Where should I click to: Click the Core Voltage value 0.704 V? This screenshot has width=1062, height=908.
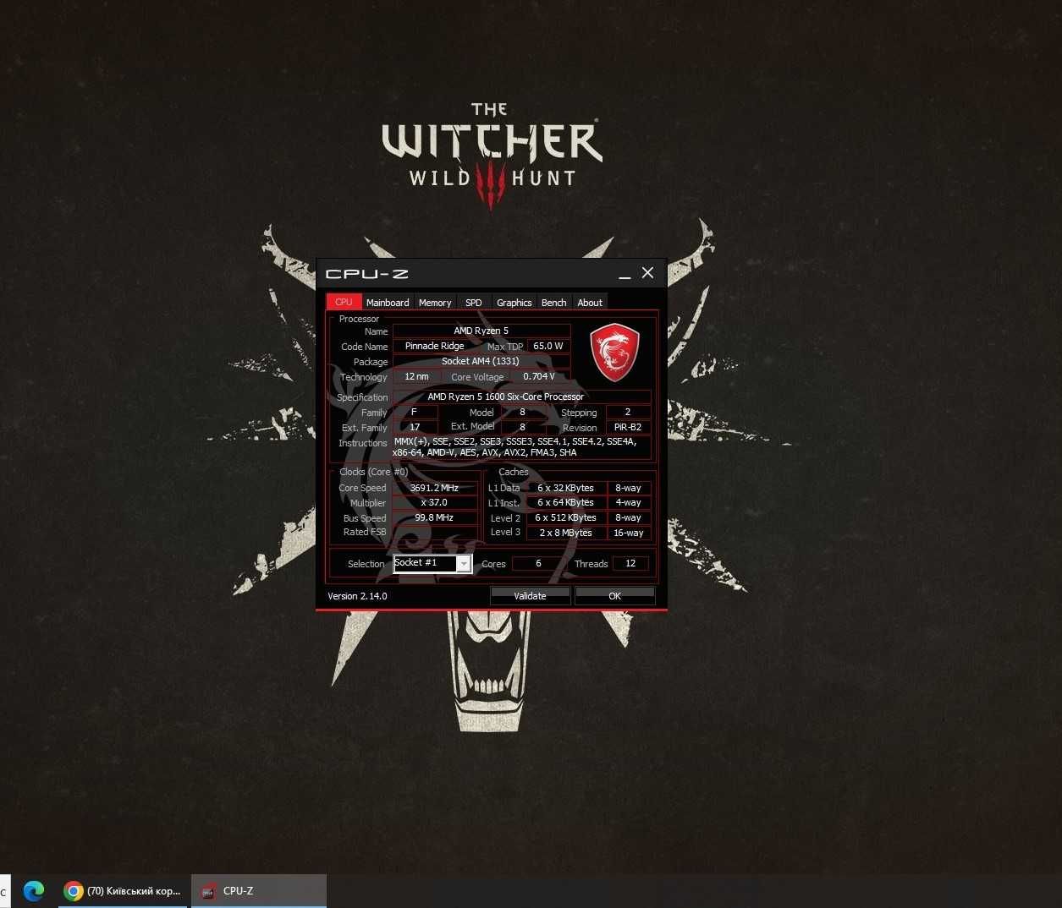pyautogui.click(x=539, y=376)
